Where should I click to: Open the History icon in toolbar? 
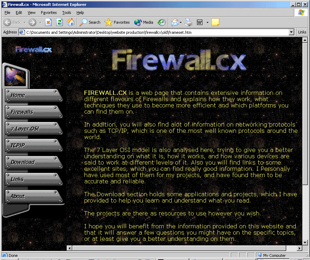pyautogui.click(x=162, y=22)
